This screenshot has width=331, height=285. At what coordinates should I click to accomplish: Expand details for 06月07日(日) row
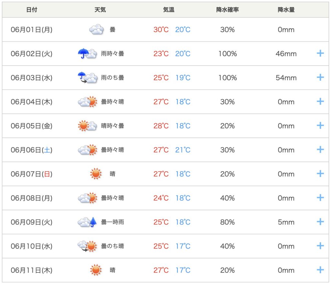click(x=320, y=174)
